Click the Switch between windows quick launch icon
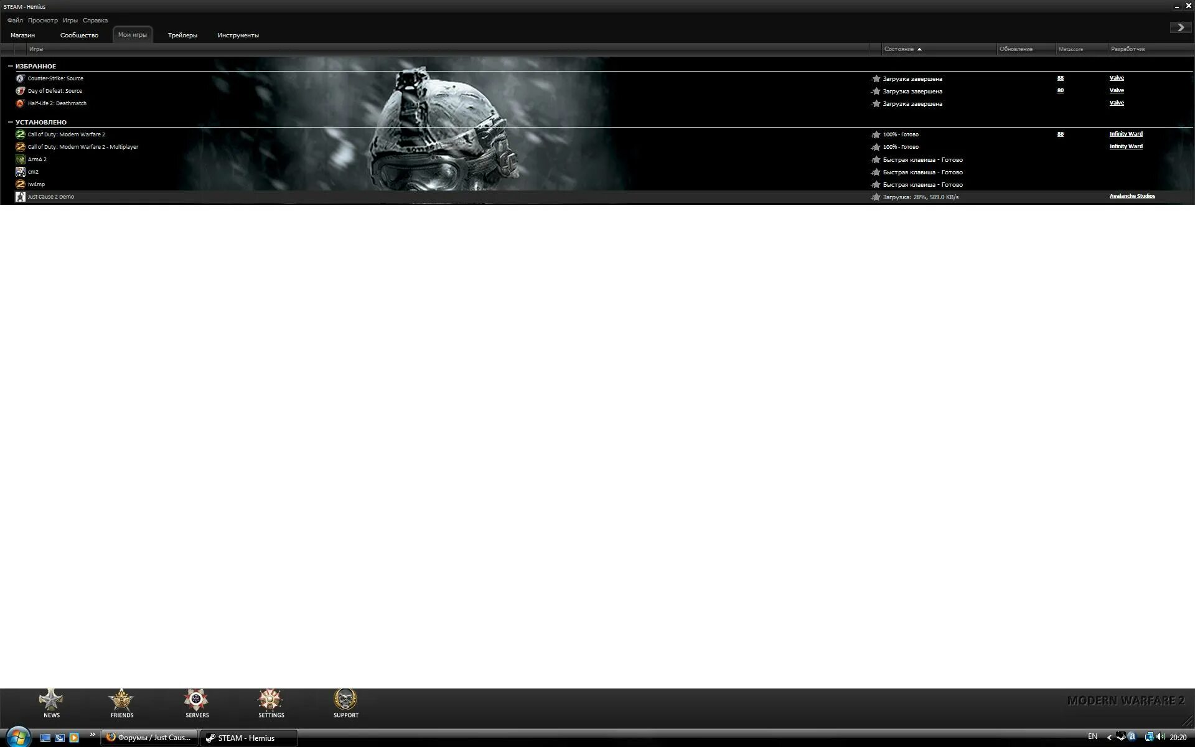The width and height of the screenshot is (1195, 747). click(60, 738)
